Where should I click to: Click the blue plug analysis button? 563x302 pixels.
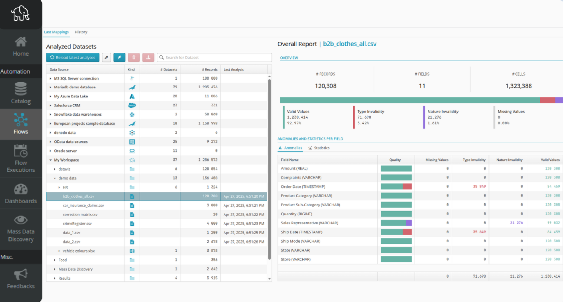[x=119, y=57]
